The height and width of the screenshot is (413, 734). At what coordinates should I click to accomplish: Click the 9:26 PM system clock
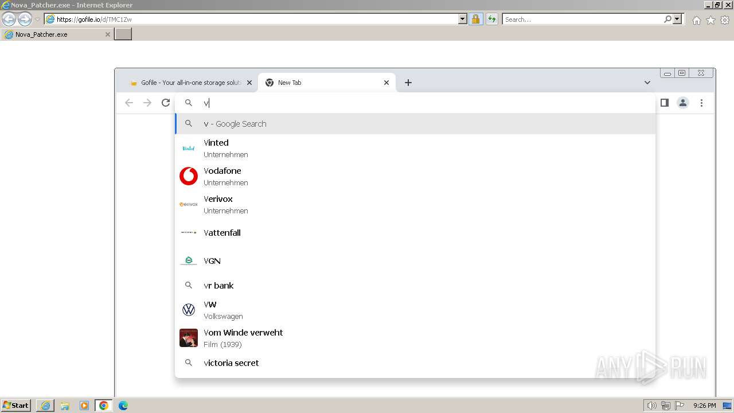(704, 406)
